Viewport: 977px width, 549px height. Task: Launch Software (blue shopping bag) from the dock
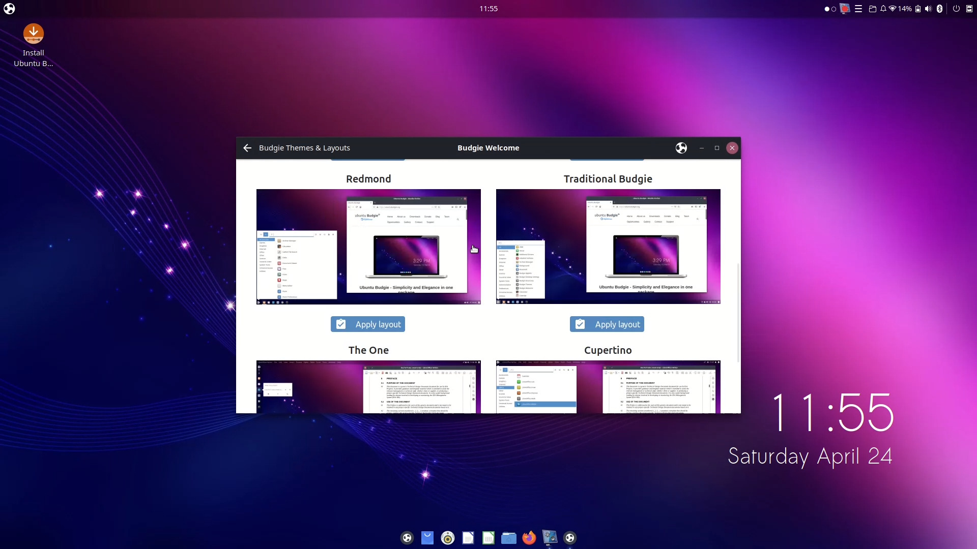[427, 538]
